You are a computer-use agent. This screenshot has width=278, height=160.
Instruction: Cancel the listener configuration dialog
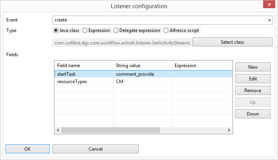pos(96,149)
